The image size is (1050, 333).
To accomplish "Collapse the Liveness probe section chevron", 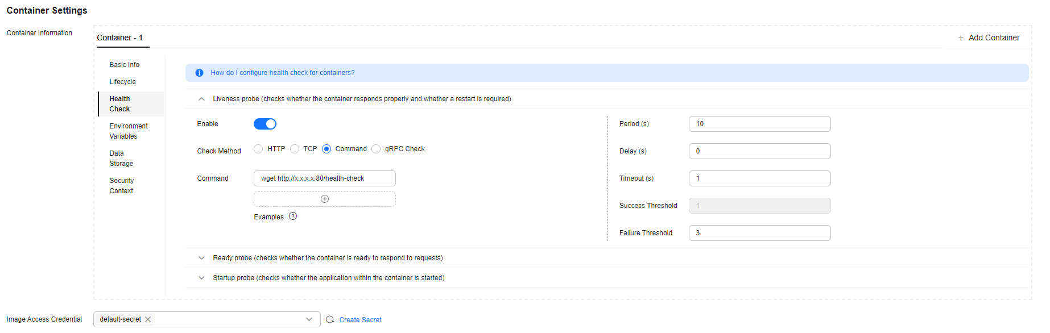I will point(201,99).
